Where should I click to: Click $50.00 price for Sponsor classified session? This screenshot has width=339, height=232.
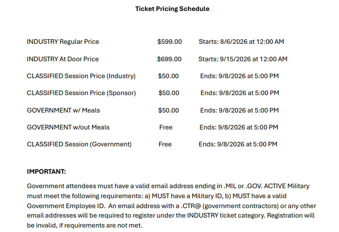click(169, 93)
